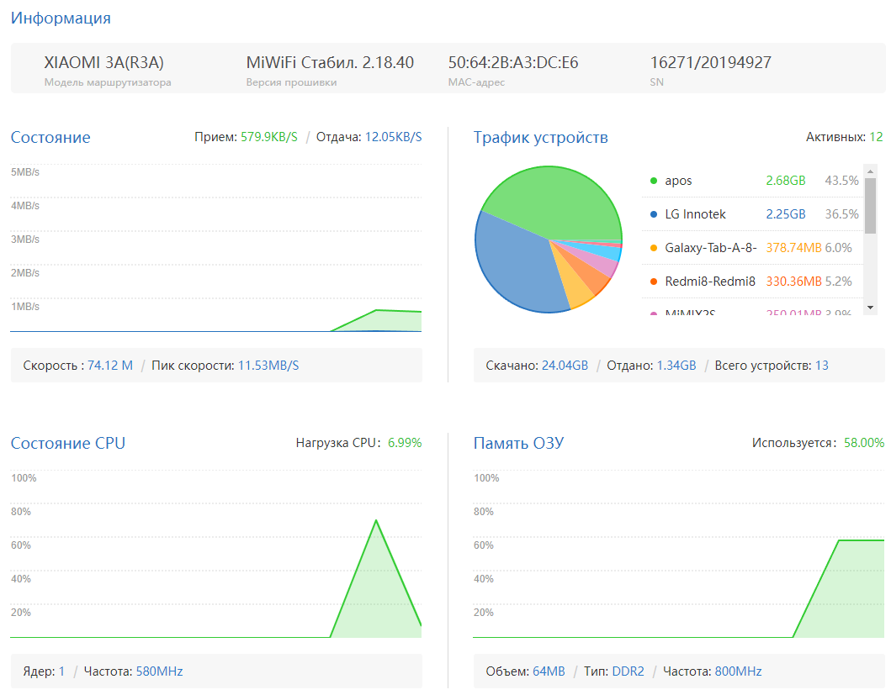Click the orange Redmi8 legend dot
The height and width of the screenshot is (695, 891).
click(x=654, y=282)
